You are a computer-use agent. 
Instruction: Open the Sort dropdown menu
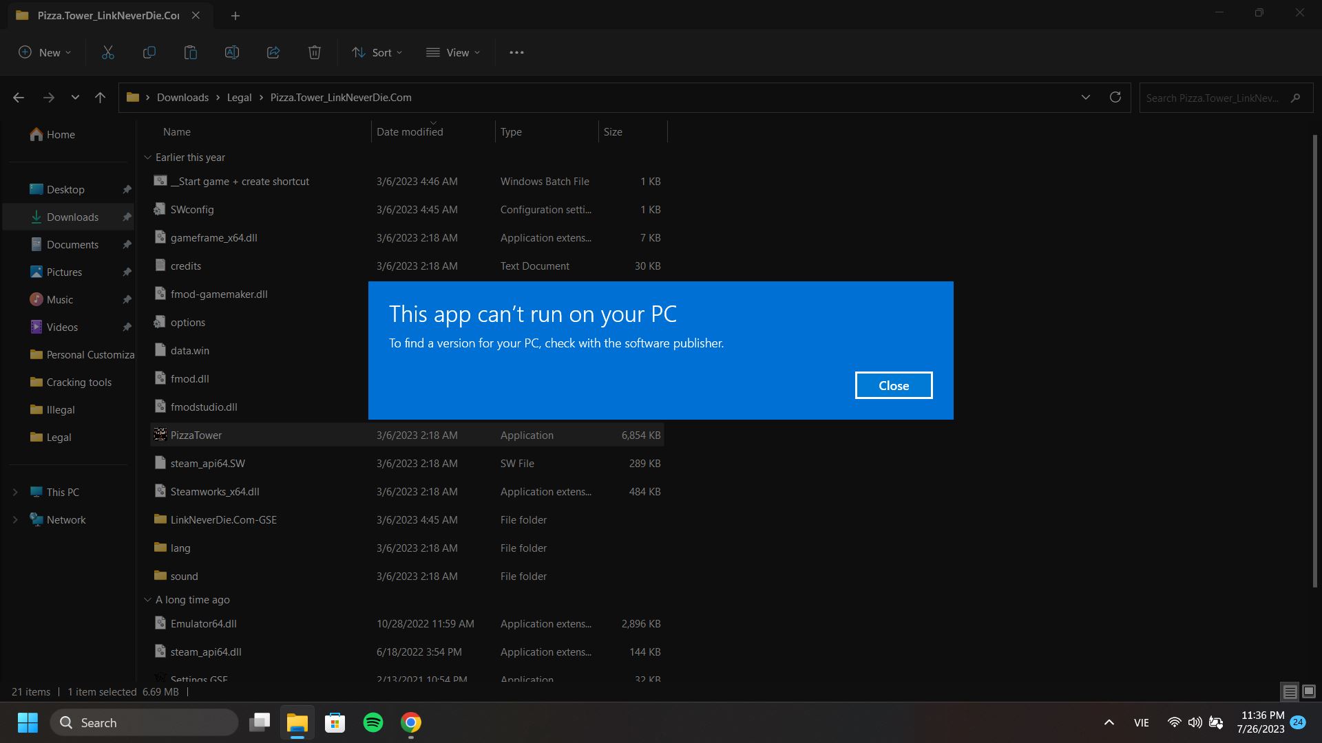tap(377, 52)
